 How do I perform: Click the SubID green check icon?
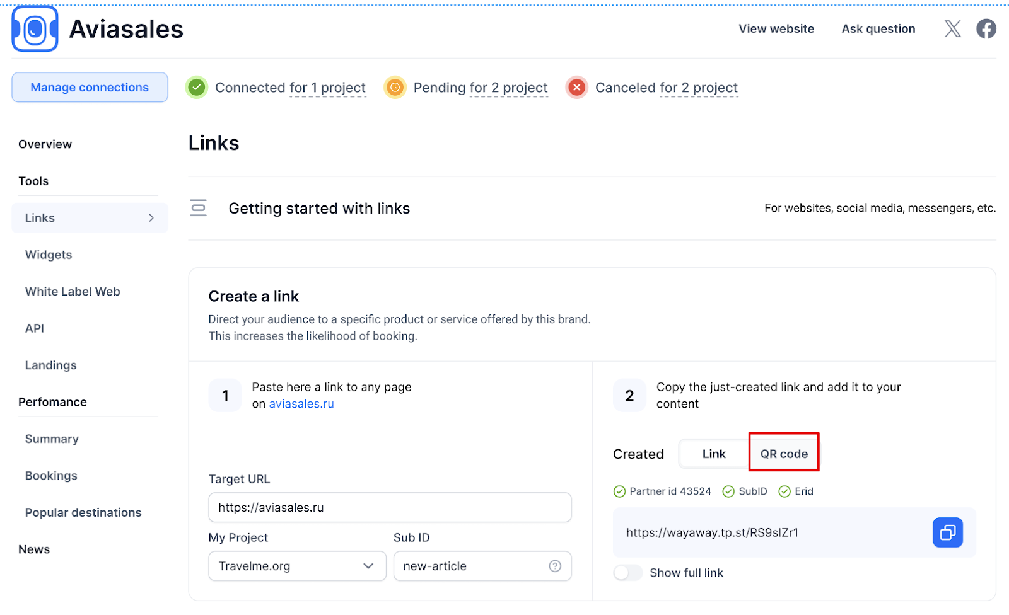(728, 491)
